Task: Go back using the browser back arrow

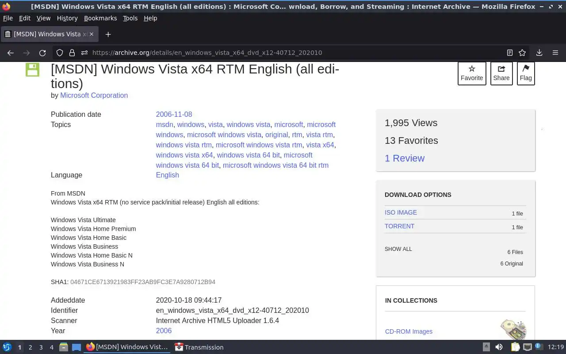Action: pyautogui.click(x=11, y=53)
